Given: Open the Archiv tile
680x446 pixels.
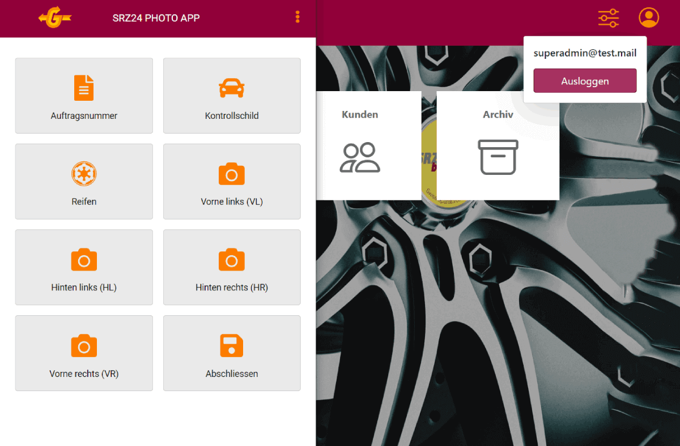Looking at the screenshot, I should click(498, 145).
